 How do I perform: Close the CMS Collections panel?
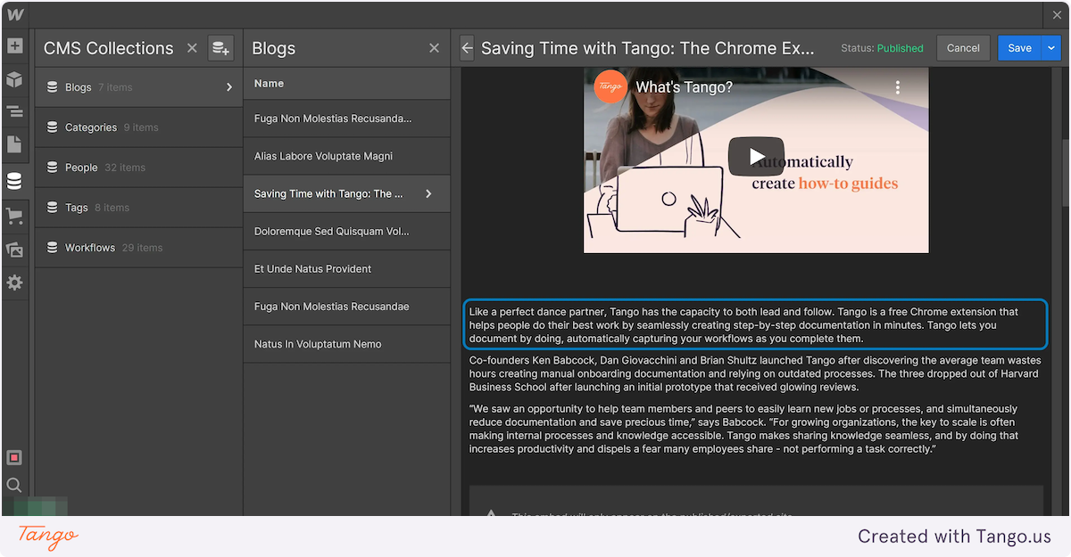pyautogui.click(x=192, y=48)
